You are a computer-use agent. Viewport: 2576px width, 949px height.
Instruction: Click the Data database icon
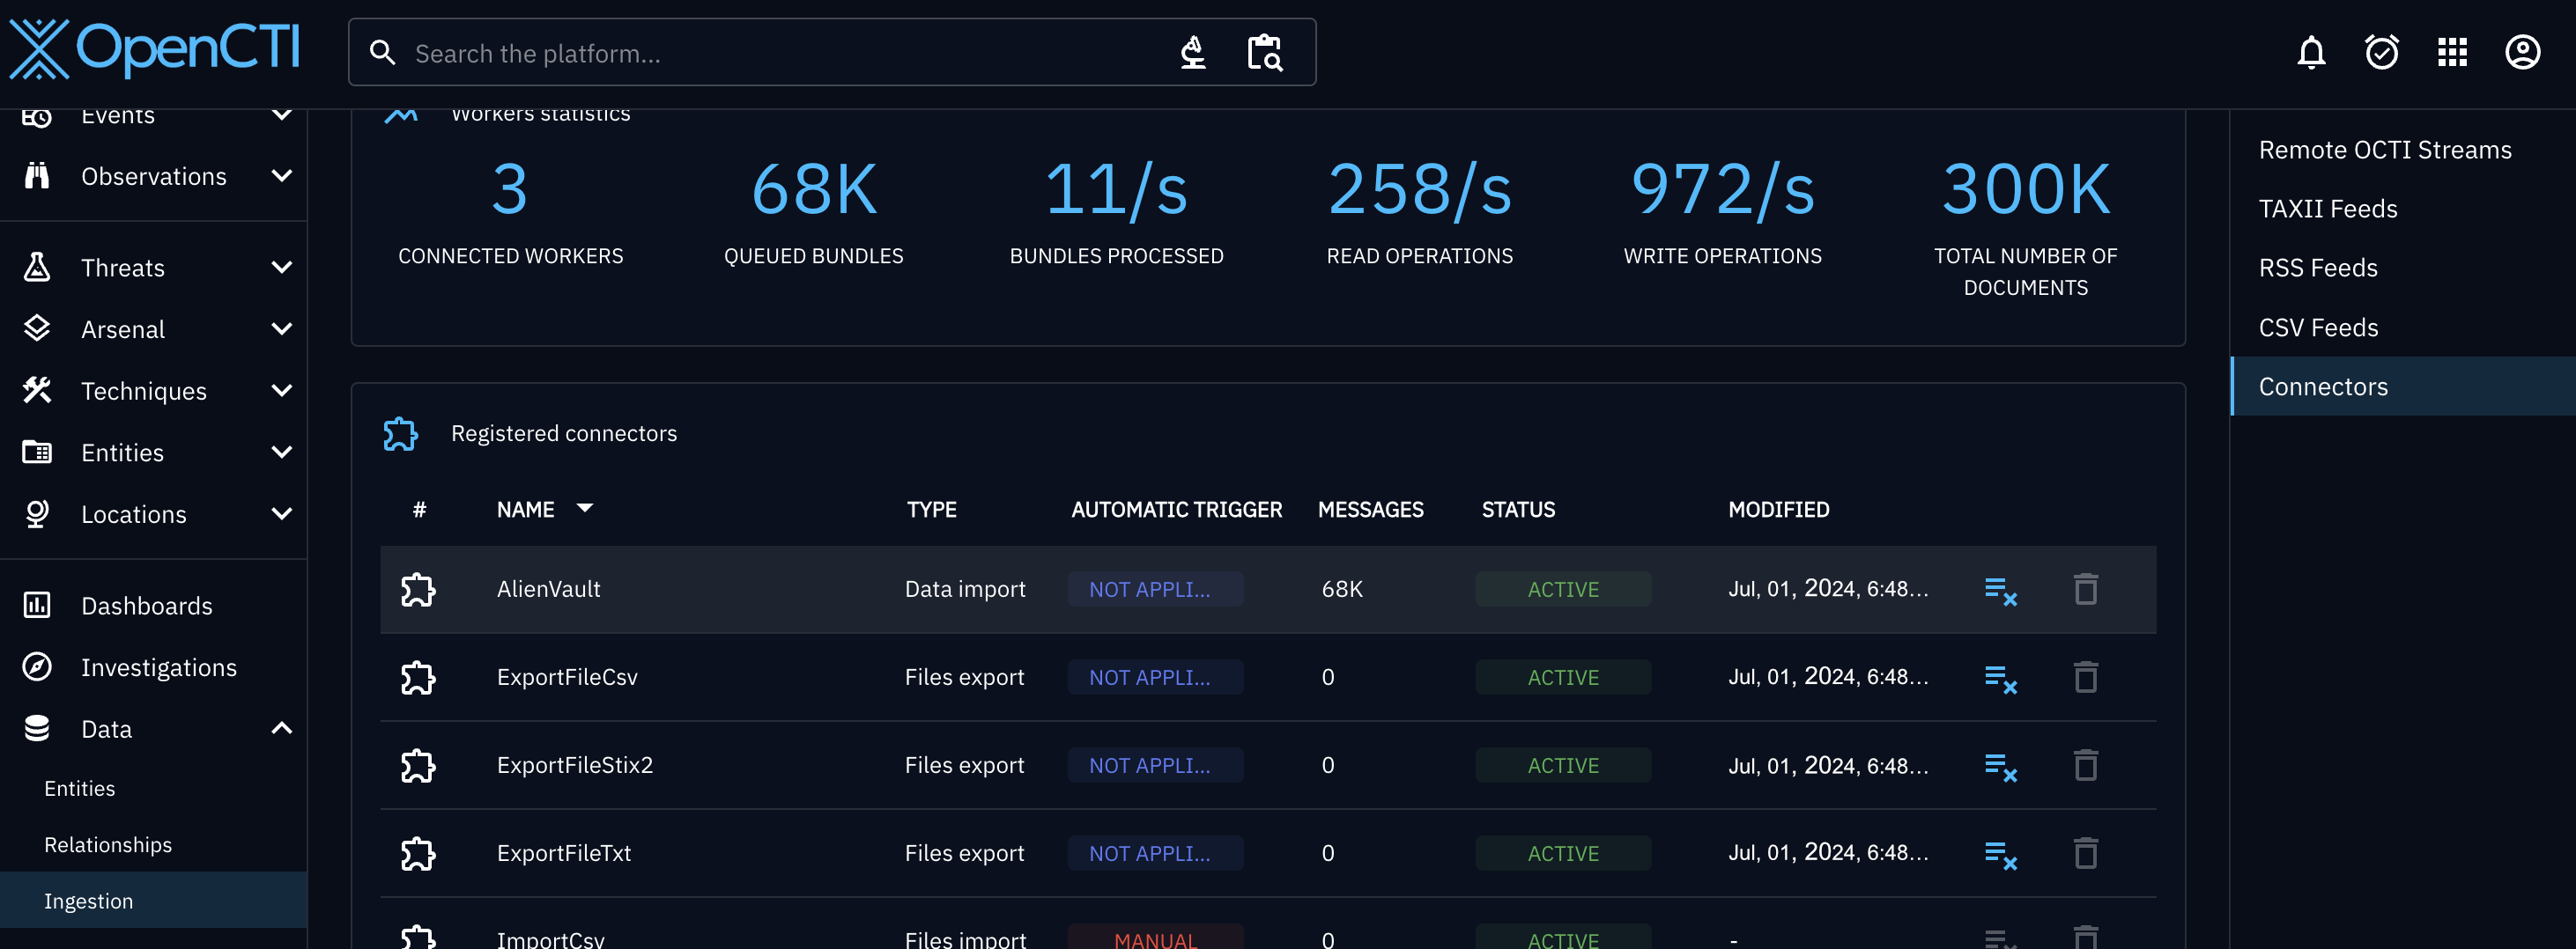37,728
